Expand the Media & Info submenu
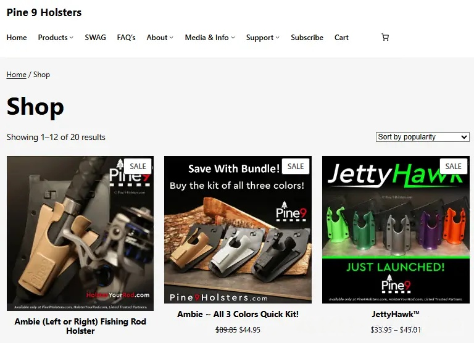Screen dimensions: 474x343 tap(233, 38)
